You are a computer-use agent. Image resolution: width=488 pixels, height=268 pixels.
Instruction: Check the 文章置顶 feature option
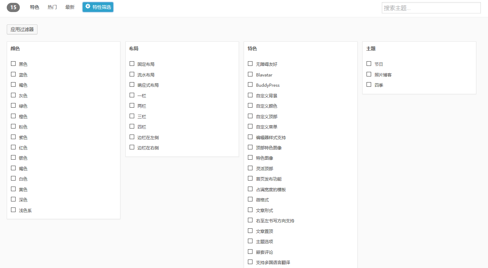pyautogui.click(x=250, y=231)
